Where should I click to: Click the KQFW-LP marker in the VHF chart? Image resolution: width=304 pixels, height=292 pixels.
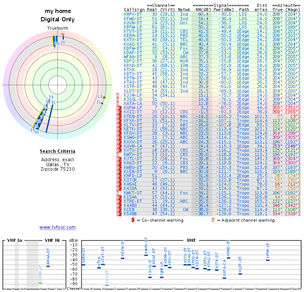click(x=40, y=283)
